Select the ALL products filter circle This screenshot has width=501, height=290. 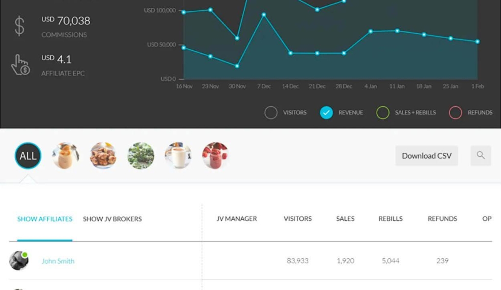28,156
